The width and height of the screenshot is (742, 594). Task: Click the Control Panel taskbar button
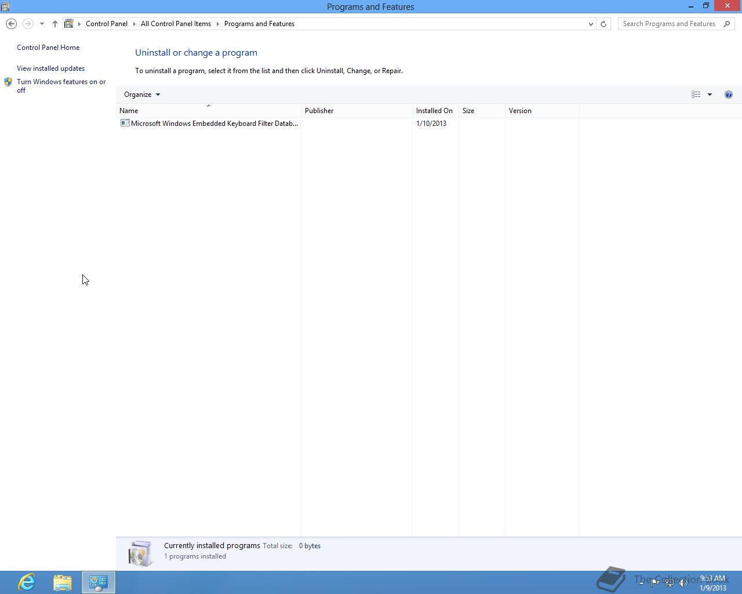(x=99, y=582)
